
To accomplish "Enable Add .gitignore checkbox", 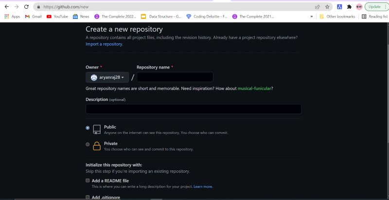I will 88,197.
